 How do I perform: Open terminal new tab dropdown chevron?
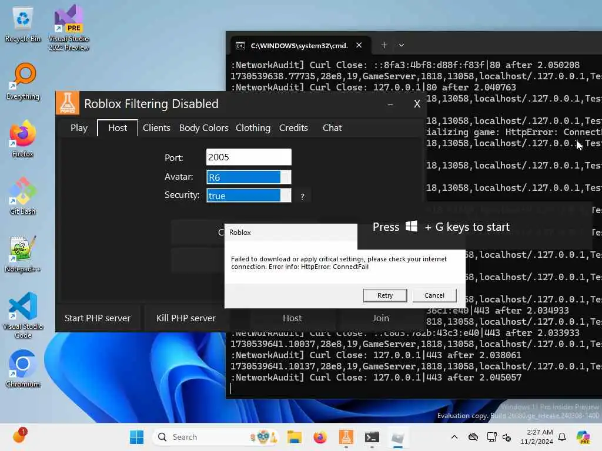(401, 45)
